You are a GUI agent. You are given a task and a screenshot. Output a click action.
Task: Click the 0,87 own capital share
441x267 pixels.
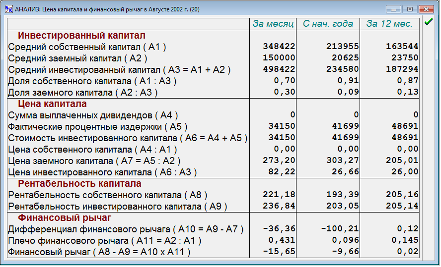408,81
